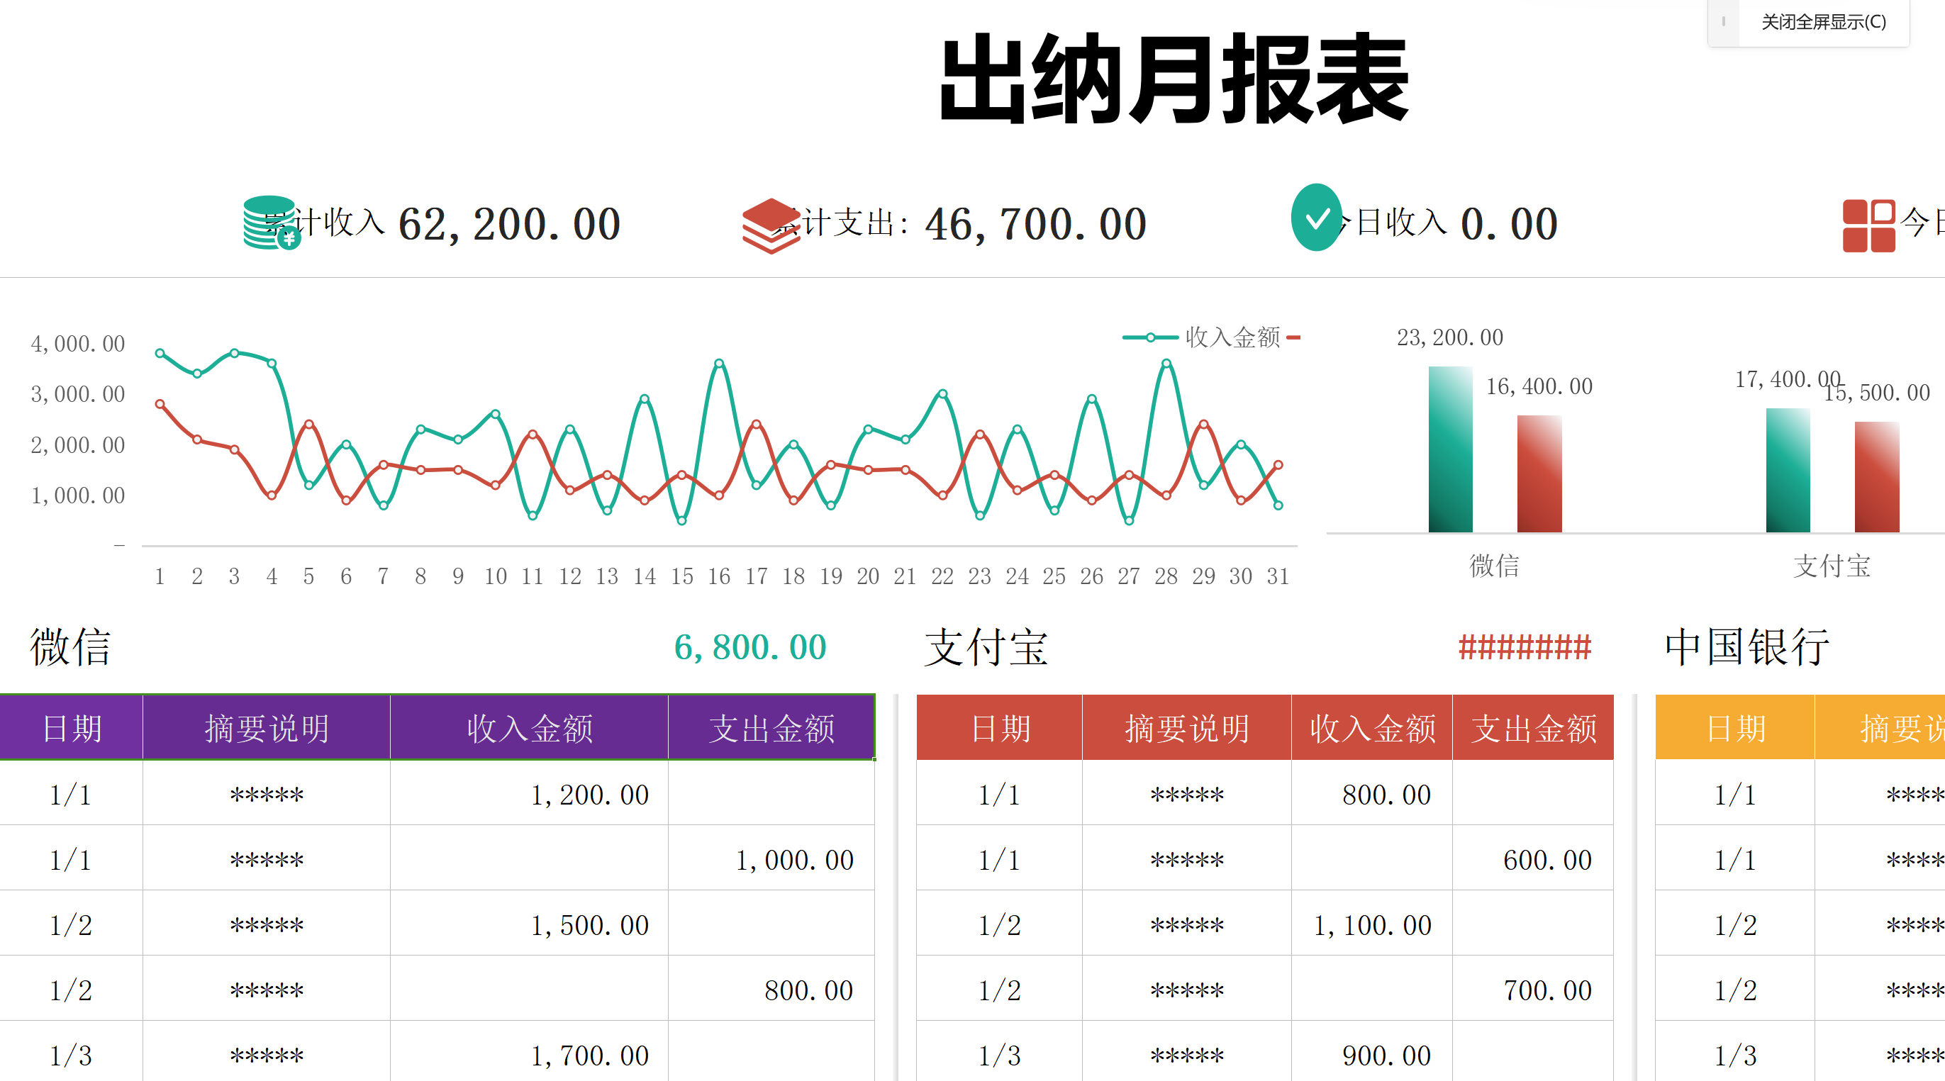The image size is (1945, 1081).
Task: Click the red Alipay expense bar 15,500.00
Action: point(1876,476)
